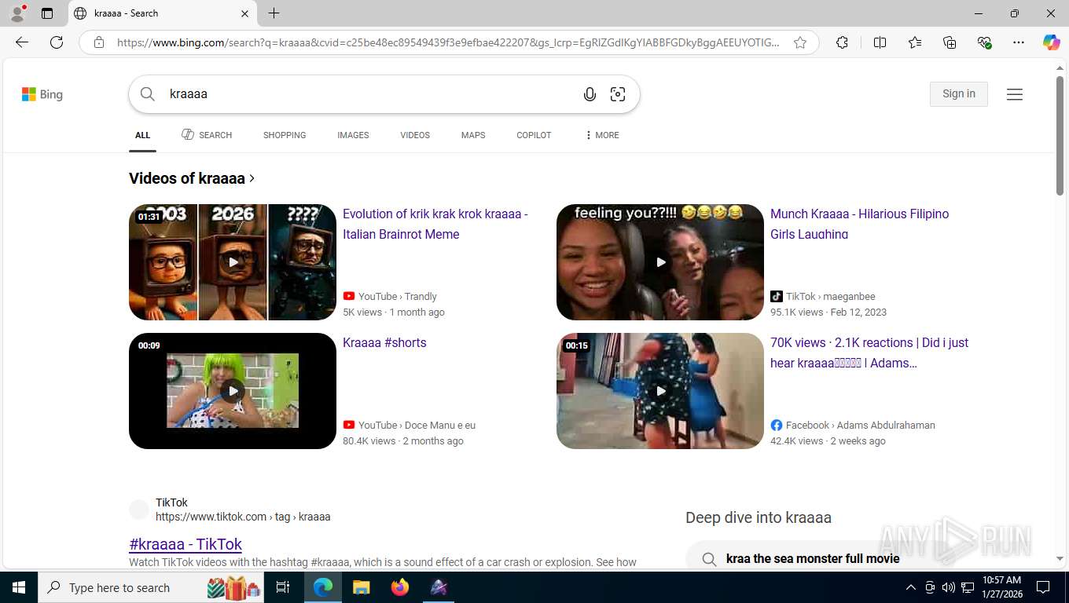
Task: Play green wig Kraaaa shorts thumbnail
Action: point(233,391)
